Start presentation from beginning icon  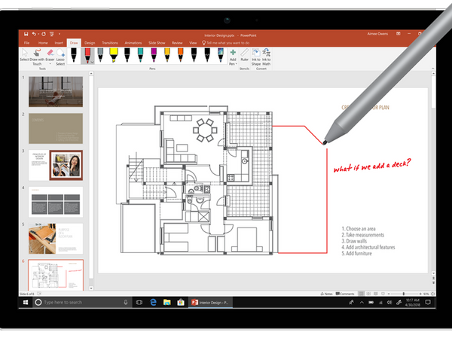tap(52, 34)
